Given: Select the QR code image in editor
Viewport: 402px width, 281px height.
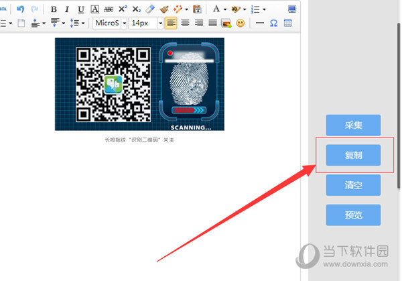Looking at the screenshot, I should 139,85.
